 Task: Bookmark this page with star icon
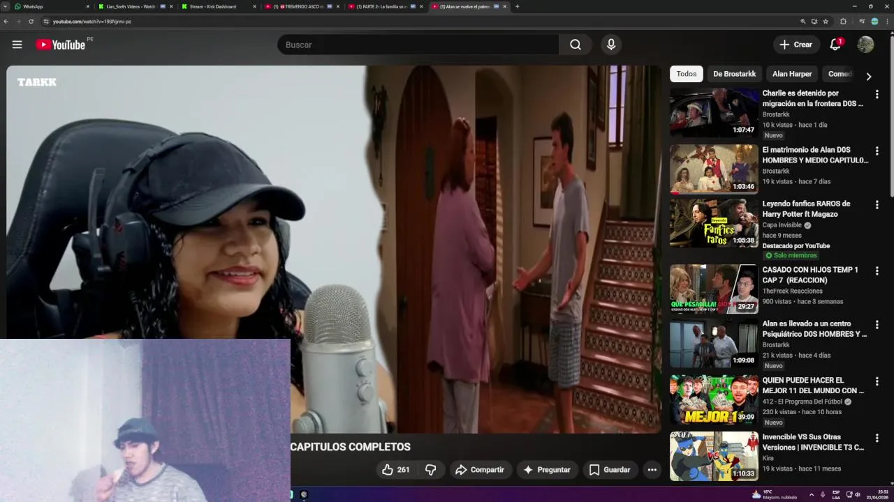(x=826, y=22)
